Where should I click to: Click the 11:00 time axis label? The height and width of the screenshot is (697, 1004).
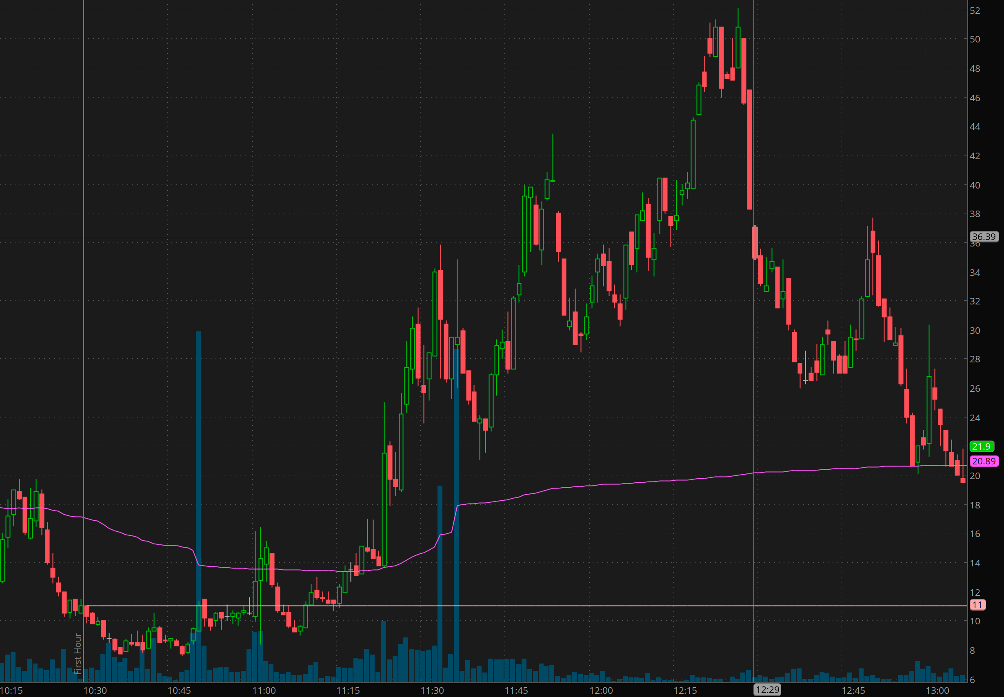tap(264, 690)
